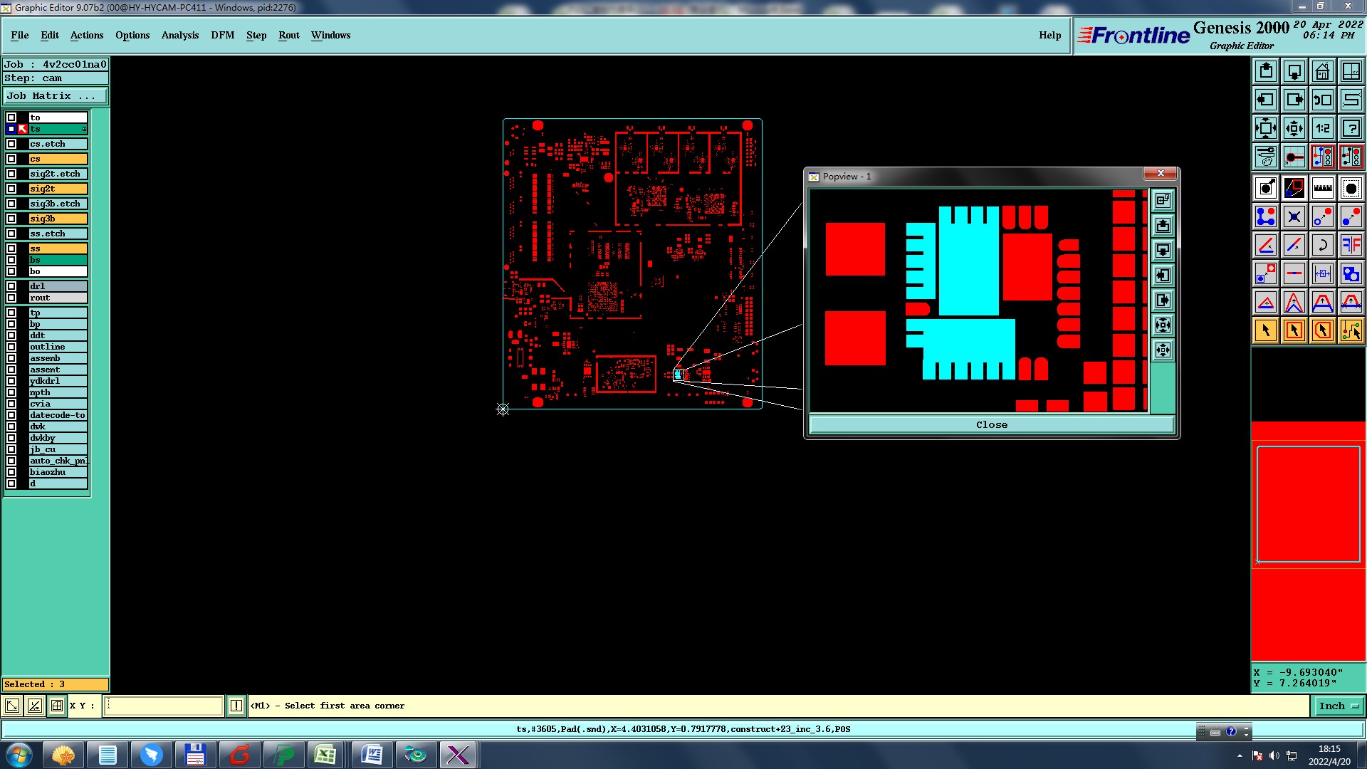Expand the Job Matrix panel

(56, 96)
